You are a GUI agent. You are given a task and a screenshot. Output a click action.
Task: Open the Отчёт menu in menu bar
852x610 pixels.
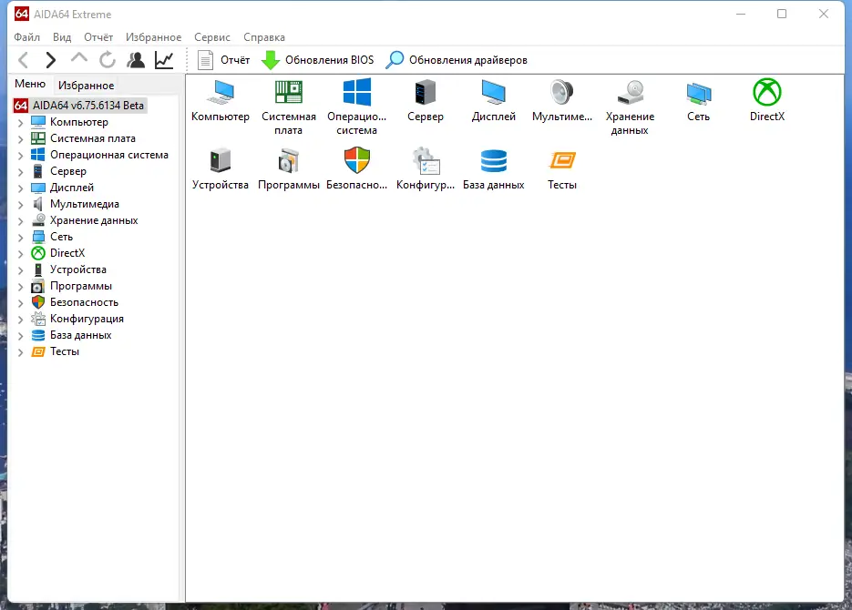pos(98,37)
